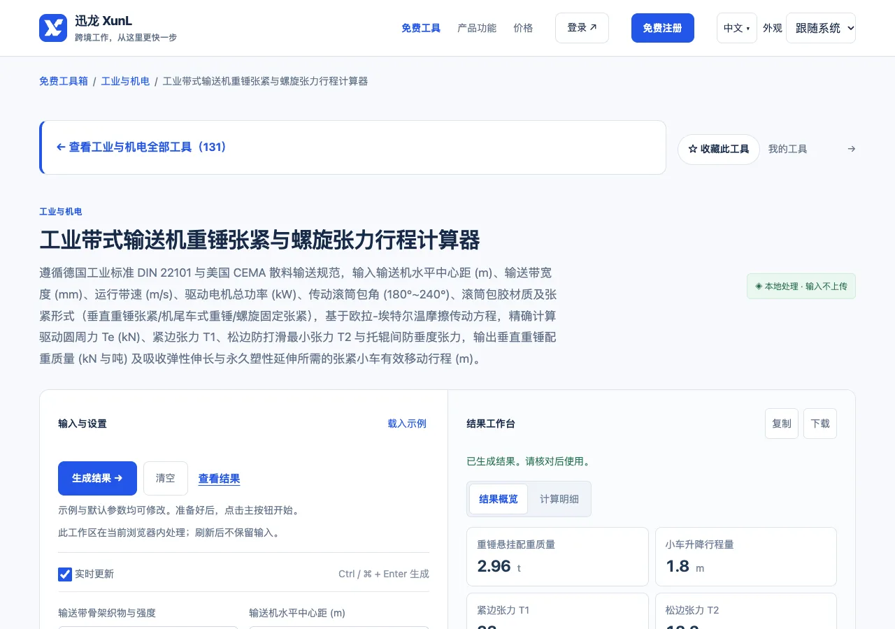Click the 输送带骨架织物与强度 field label
The height and width of the screenshot is (629, 895).
pyautogui.click(x=107, y=613)
